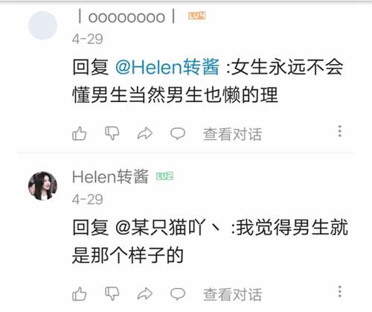Dislike Helen转酱's comment
The image size is (372, 312).
coord(112,293)
